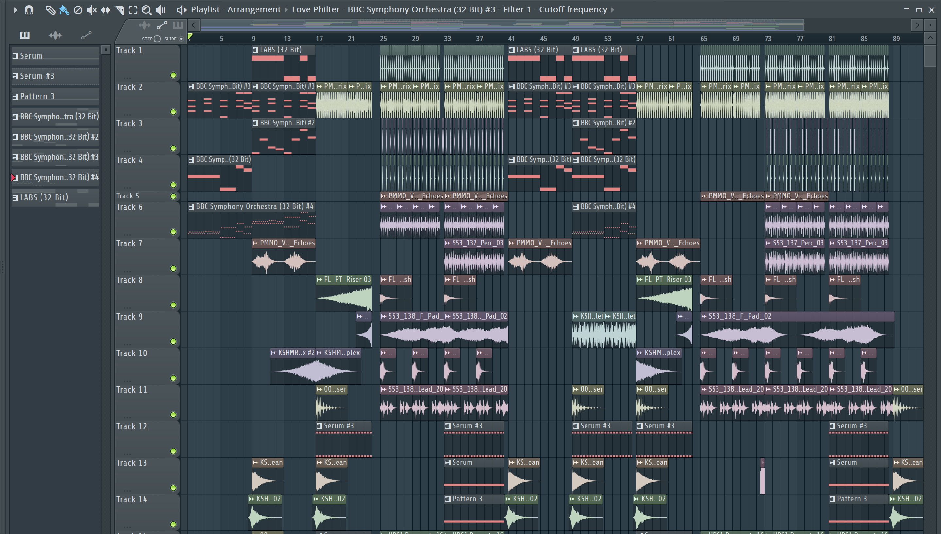941x534 pixels.
Task: Toggle the SLIDE option
Action: pos(181,39)
